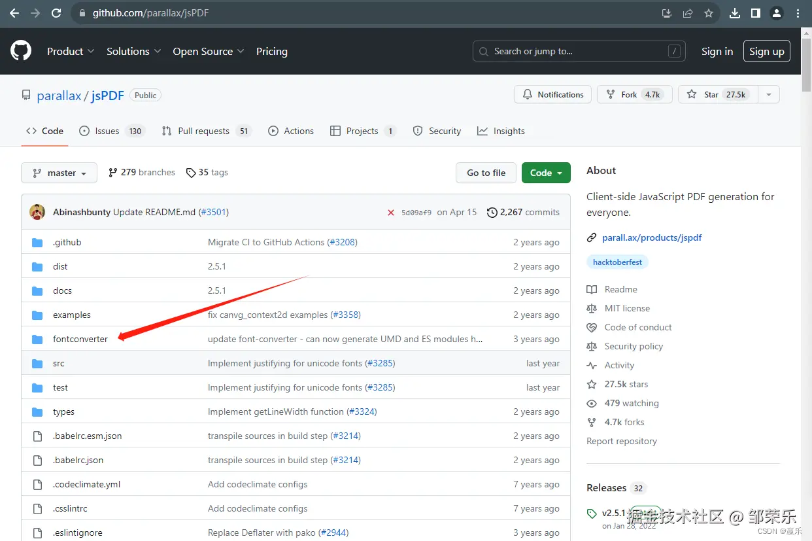
Task: Open jsPDF repository name link
Action: click(x=108, y=96)
